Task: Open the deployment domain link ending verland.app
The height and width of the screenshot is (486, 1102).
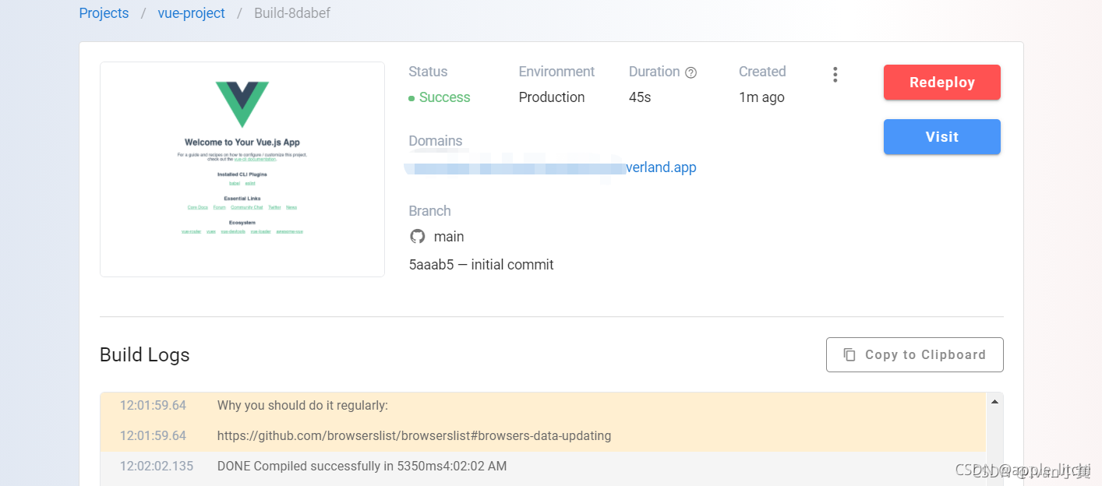Action: coord(551,167)
